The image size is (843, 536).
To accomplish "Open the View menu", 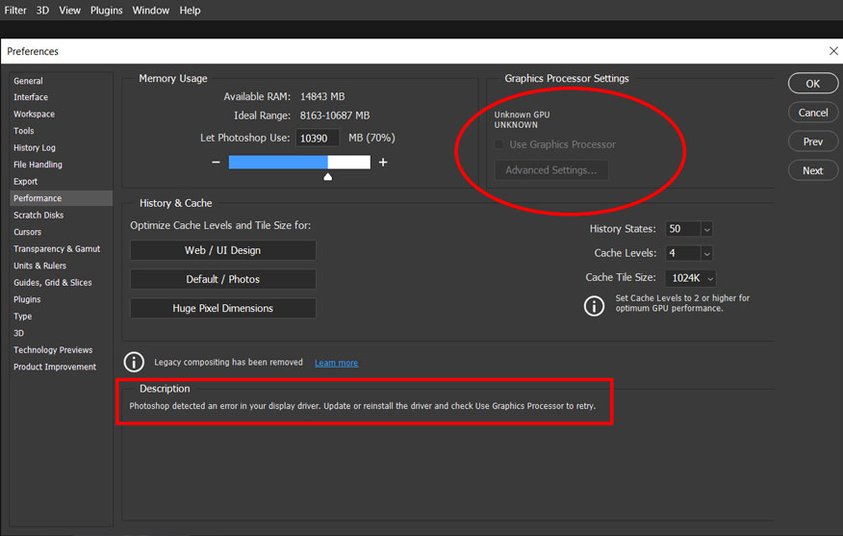I will click(69, 11).
